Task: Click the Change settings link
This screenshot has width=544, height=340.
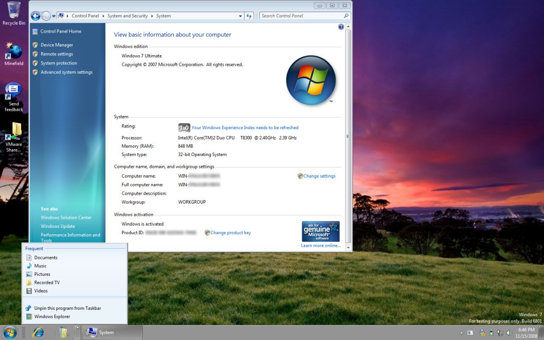Action: [319, 176]
